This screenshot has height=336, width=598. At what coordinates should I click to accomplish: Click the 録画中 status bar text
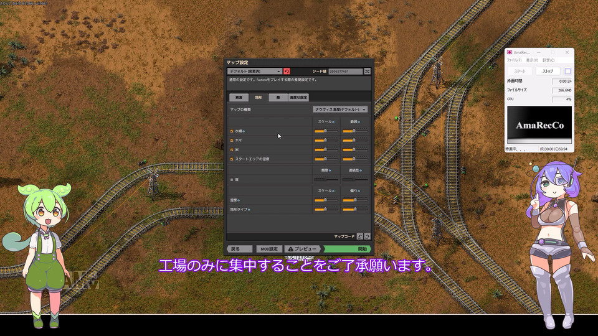coord(515,149)
